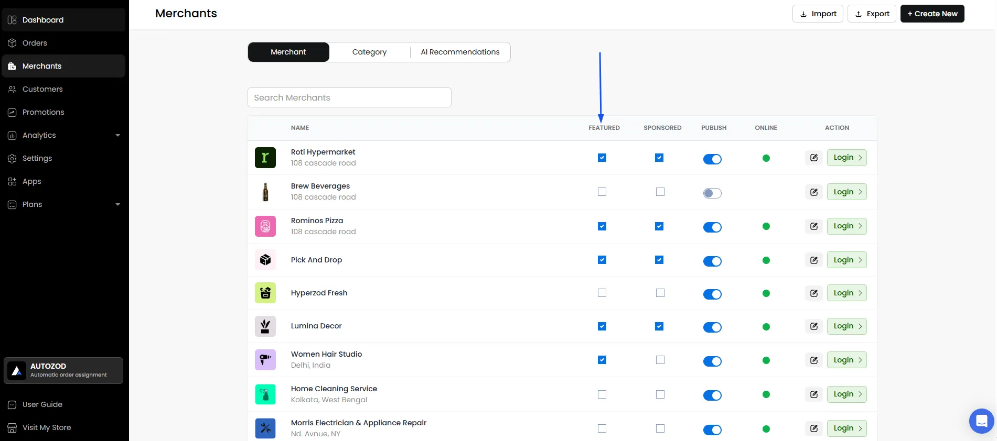Image resolution: width=997 pixels, height=441 pixels.
Task: Login to Morris Electrician & Appliance Repair
Action: coord(847,428)
